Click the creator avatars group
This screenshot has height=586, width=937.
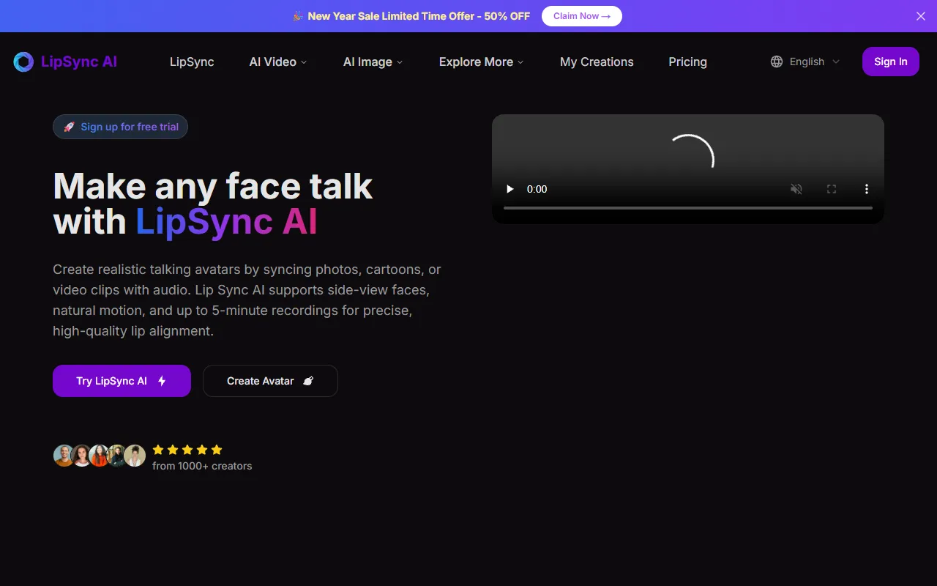[100, 456]
